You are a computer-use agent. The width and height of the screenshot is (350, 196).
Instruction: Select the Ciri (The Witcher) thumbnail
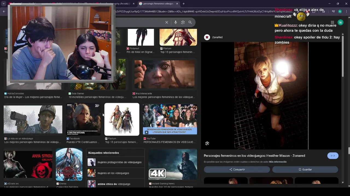(83, 120)
